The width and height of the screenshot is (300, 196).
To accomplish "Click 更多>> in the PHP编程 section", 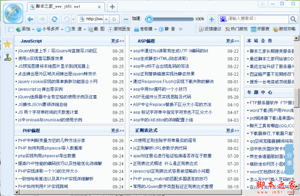I will tap(117, 131).
